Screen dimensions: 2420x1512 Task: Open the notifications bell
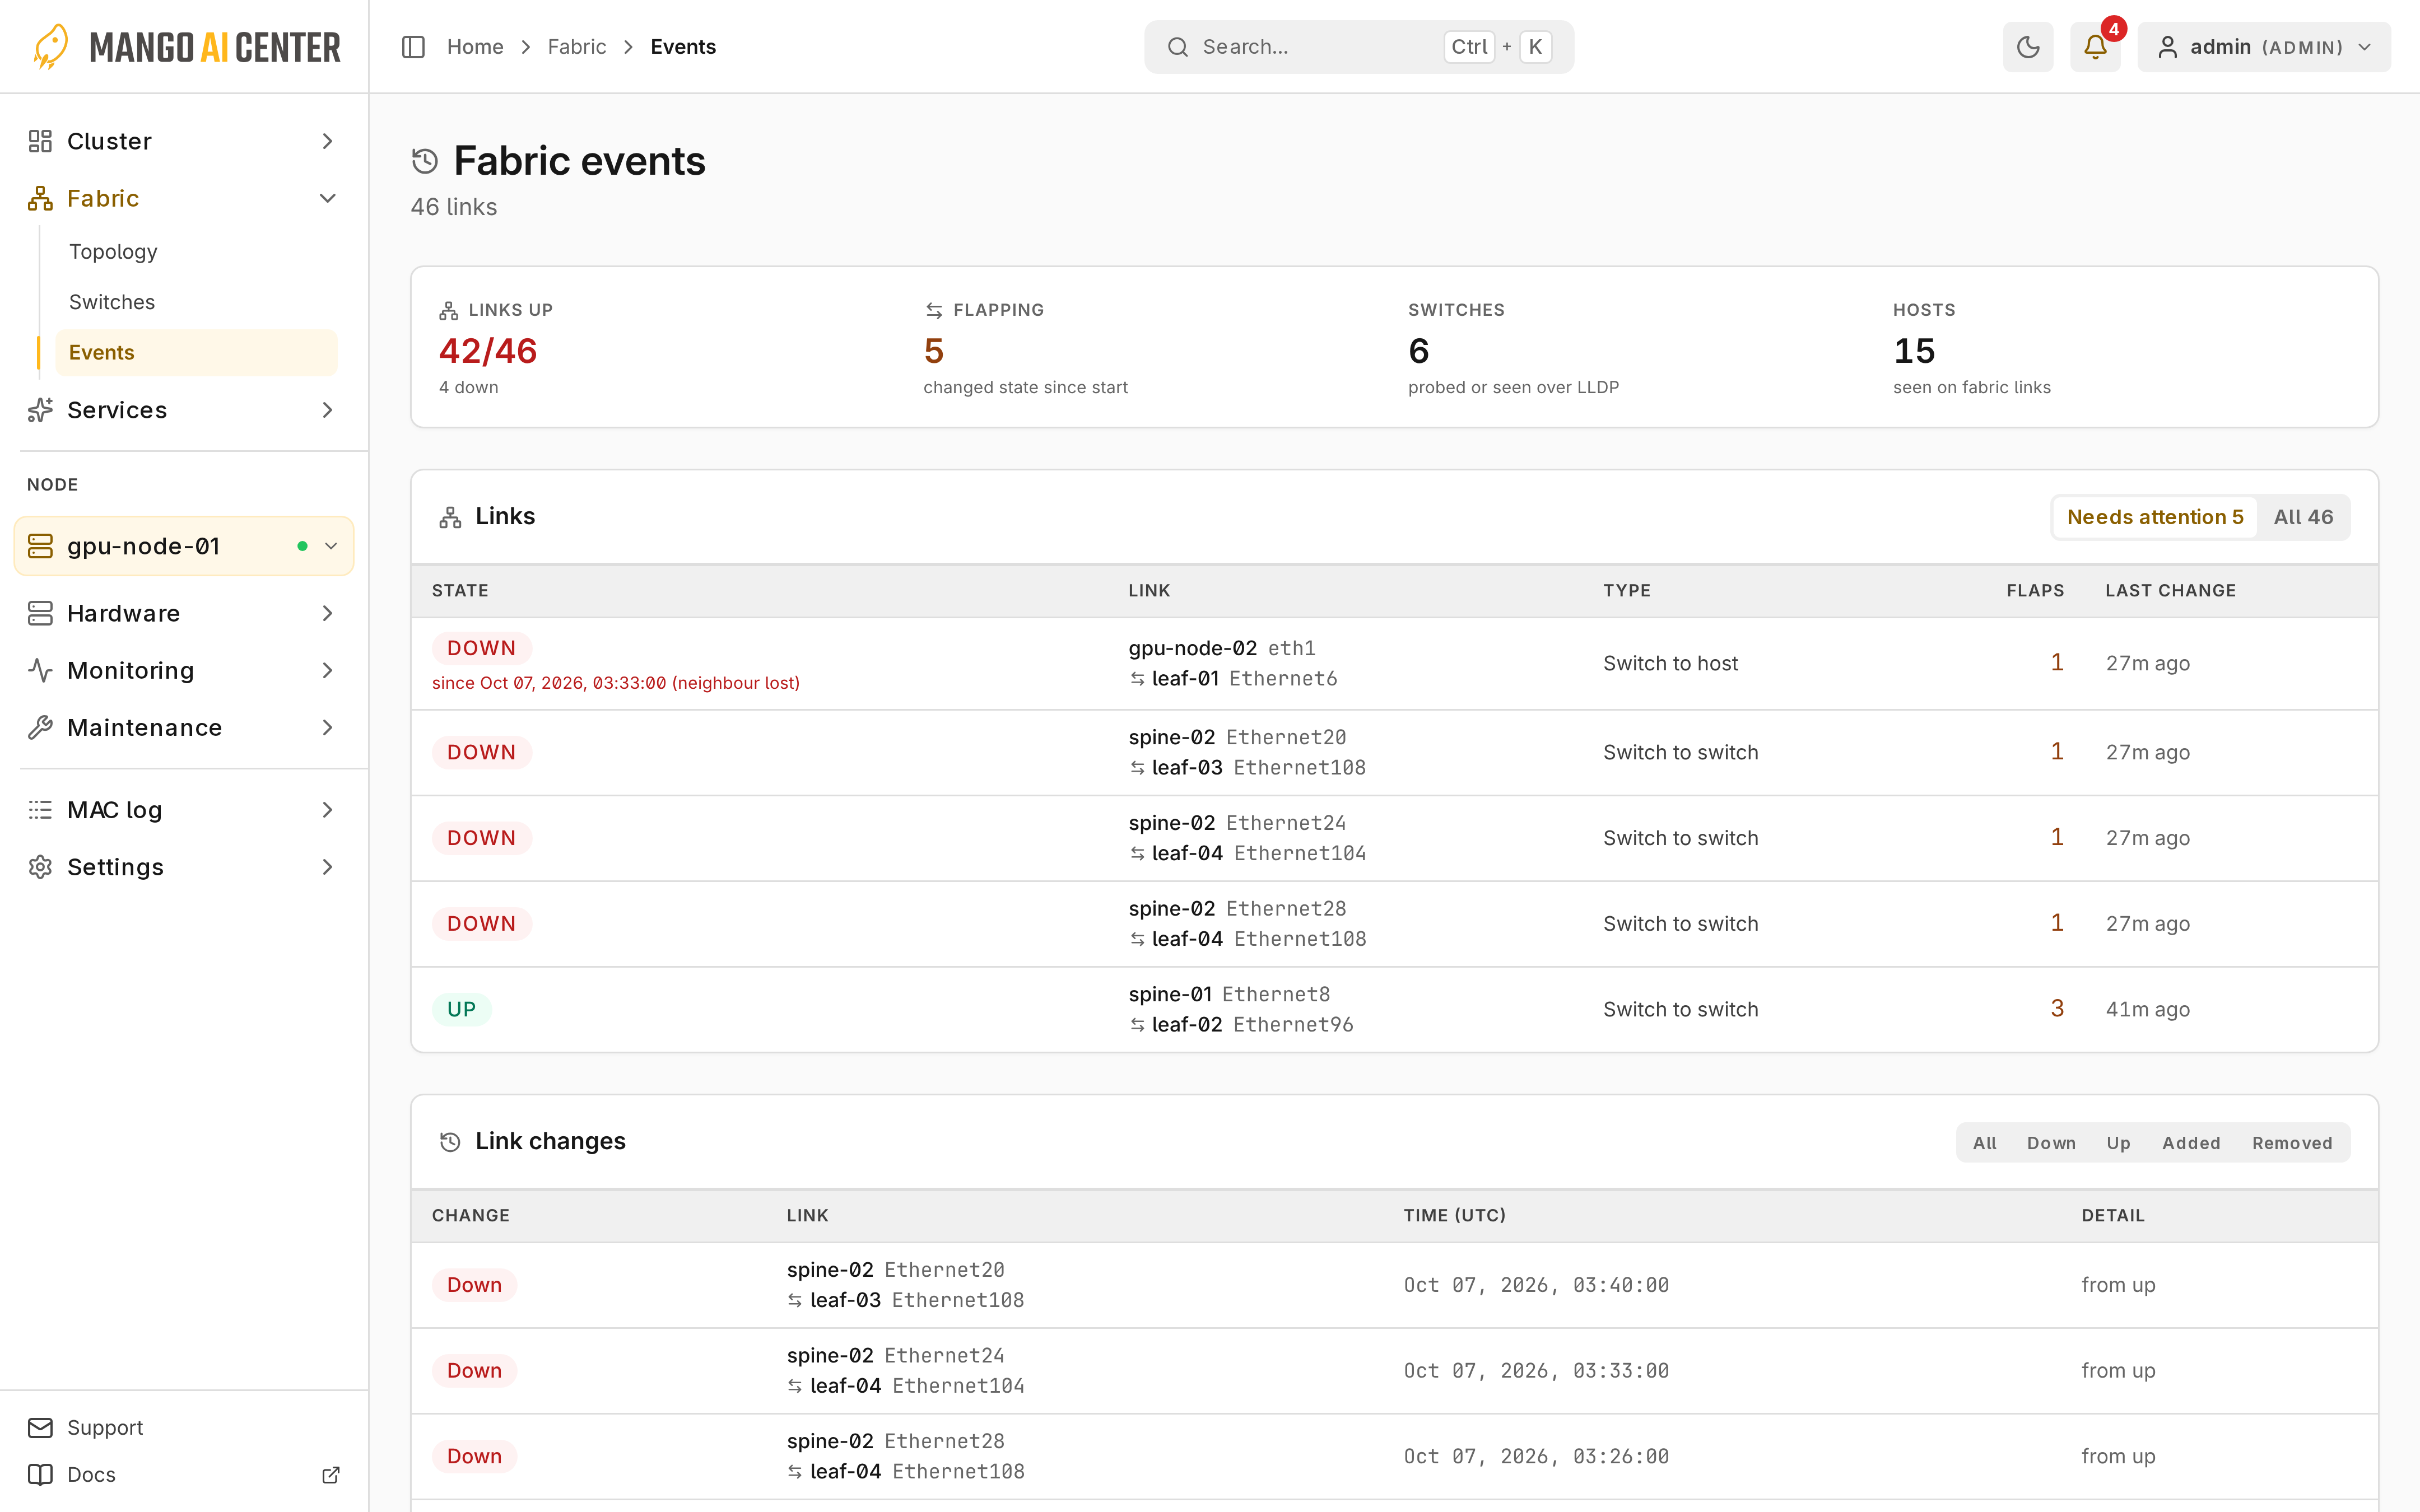pos(2095,47)
